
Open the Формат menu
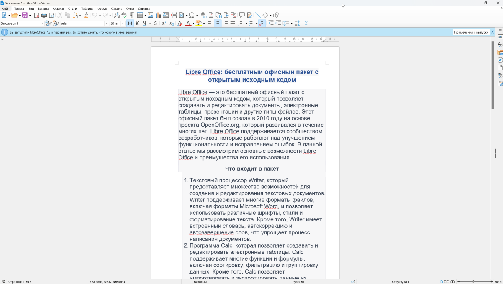pyautogui.click(x=59, y=8)
